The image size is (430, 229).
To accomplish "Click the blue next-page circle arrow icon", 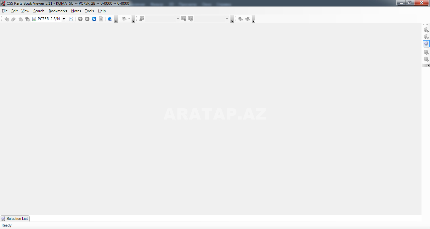I will click(94, 19).
